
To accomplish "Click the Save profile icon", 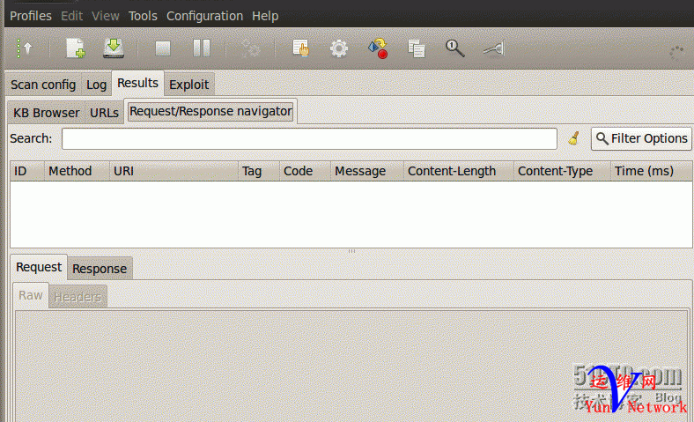I will 114,48.
